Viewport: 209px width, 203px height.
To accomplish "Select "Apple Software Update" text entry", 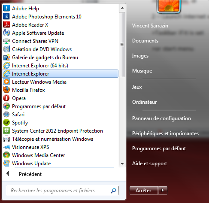I will (x=38, y=33).
